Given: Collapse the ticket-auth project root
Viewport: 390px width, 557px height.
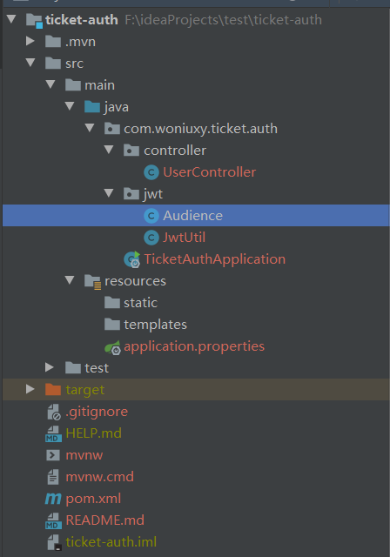Looking at the screenshot, I should click(x=11, y=18).
